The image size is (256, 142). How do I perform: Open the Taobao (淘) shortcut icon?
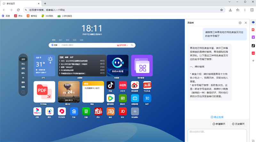coord(110,111)
